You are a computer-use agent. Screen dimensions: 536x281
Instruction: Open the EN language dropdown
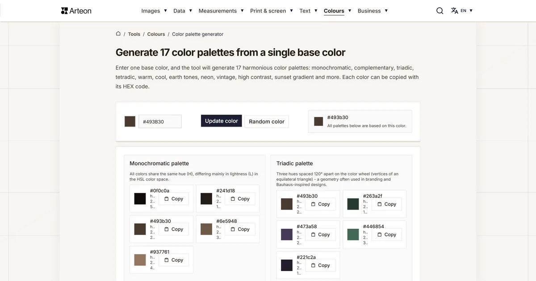click(x=467, y=11)
